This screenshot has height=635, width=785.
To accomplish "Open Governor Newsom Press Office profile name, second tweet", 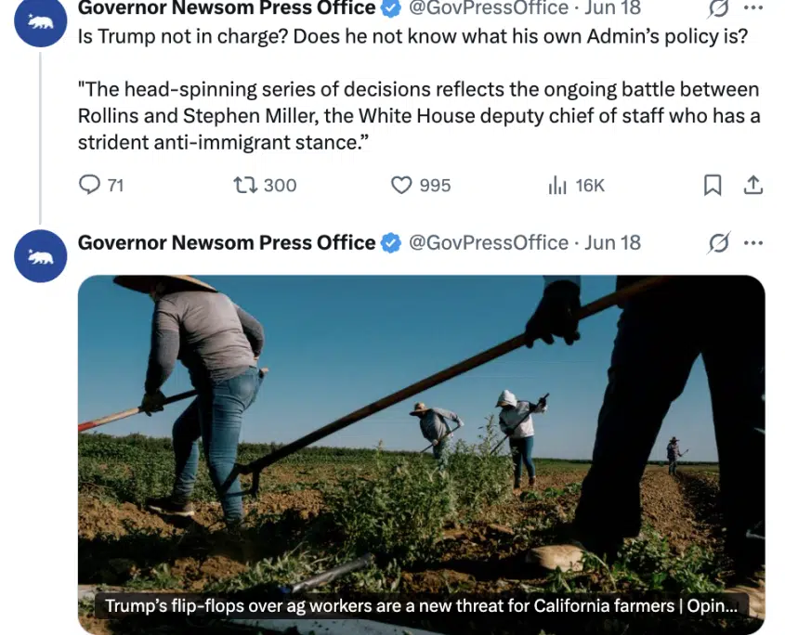I will click(227, 242).
